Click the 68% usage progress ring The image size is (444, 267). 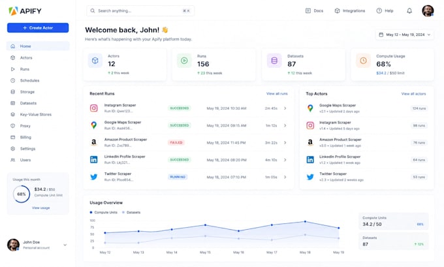[x=22, y=194]
